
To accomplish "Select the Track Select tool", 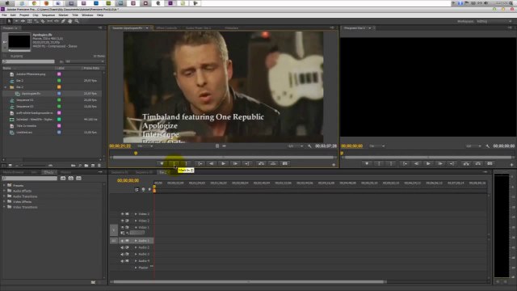I will (16, 21).
